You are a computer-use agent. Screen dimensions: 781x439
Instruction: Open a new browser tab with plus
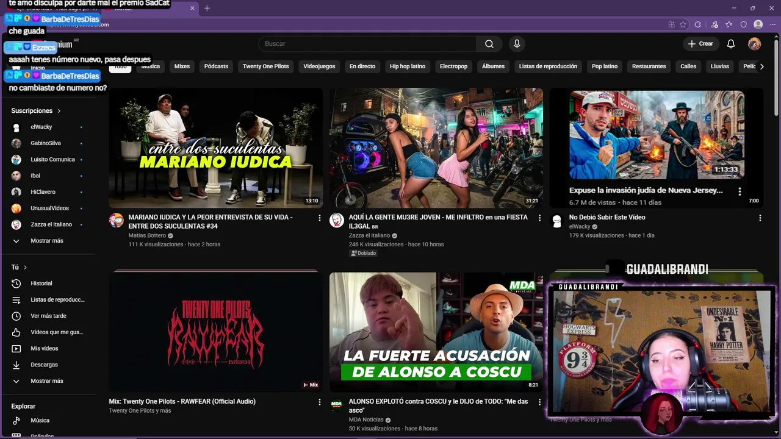tap(207, 8)
